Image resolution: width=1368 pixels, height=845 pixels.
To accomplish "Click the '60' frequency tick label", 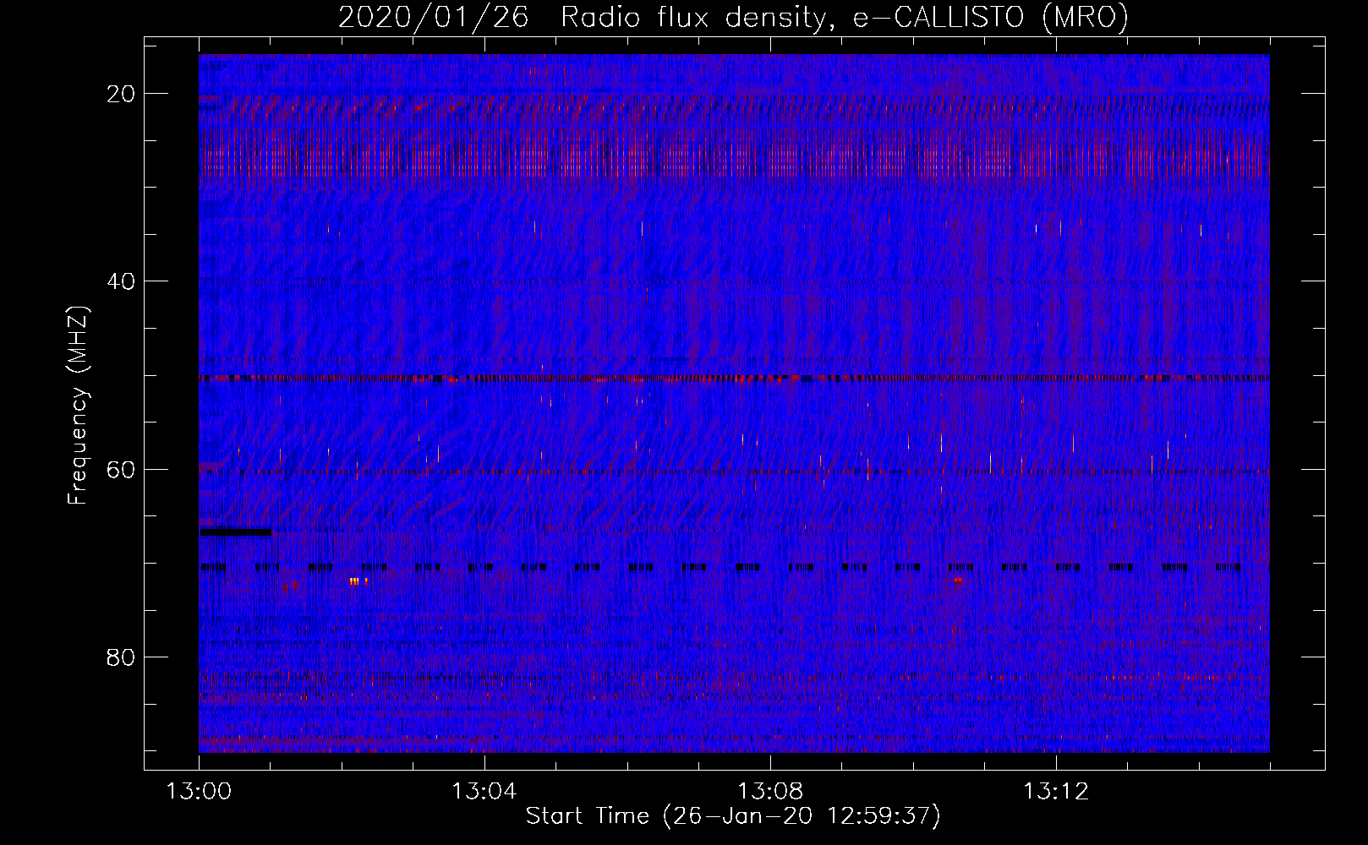I will [x=122, y=470].
